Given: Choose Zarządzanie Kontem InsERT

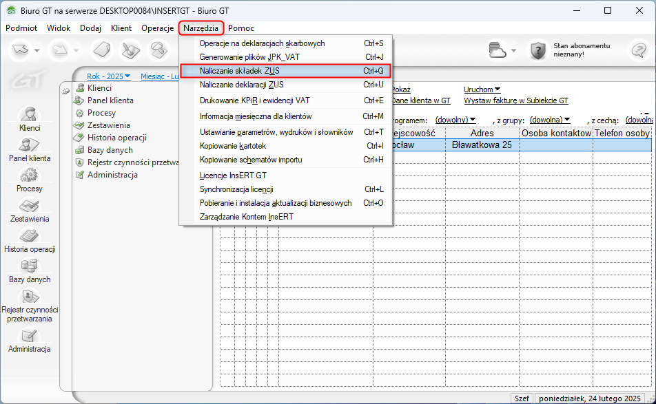Looking at the screenshot, I should point(285,217).
